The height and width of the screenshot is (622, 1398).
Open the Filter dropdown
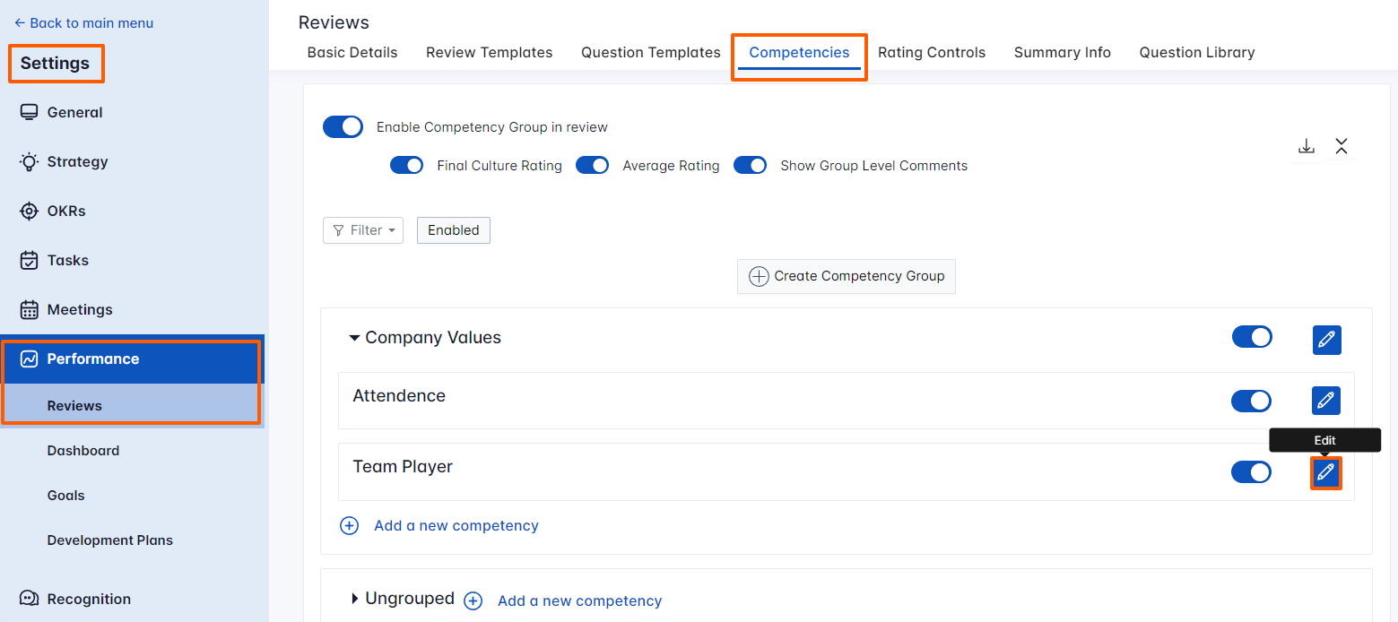tap(362, 230)
